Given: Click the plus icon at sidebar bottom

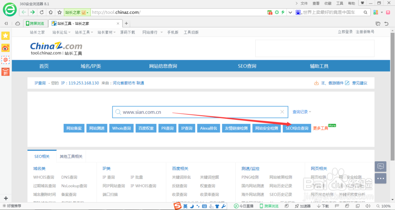Looking at the screenshot, I should (6, 198).
